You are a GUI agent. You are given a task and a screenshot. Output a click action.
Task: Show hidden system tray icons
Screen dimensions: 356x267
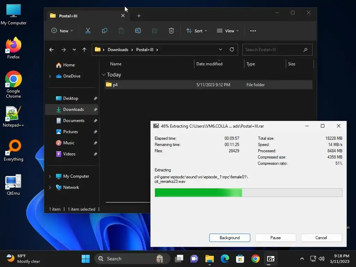[302, 259]
